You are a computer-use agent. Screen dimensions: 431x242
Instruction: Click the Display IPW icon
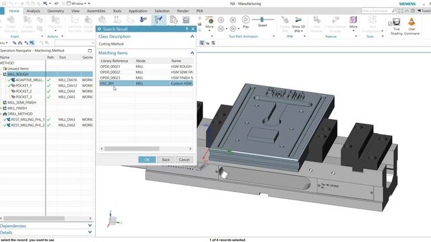pyautogui.click(x=285, y=19)
